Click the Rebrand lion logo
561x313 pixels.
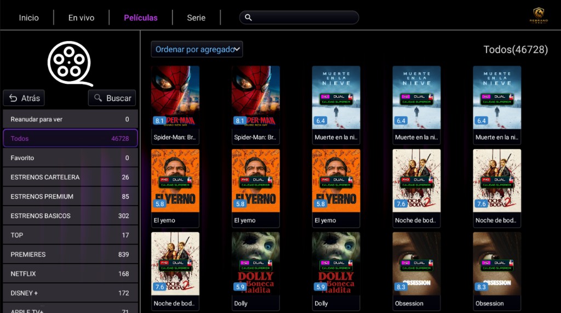pos(539,15)
